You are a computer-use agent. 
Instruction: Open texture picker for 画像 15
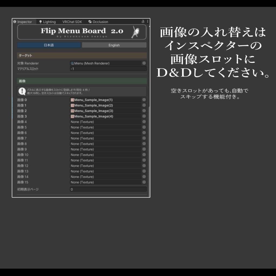[144, 182]
